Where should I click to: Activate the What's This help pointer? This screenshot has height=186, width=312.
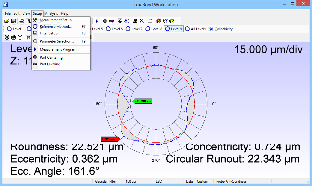click(165, 21)
